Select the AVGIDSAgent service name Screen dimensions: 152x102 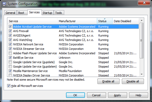pyautogui.click(x=22, y=35)
